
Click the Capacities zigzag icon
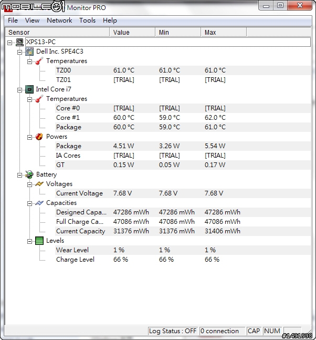[x=39, y=203]
